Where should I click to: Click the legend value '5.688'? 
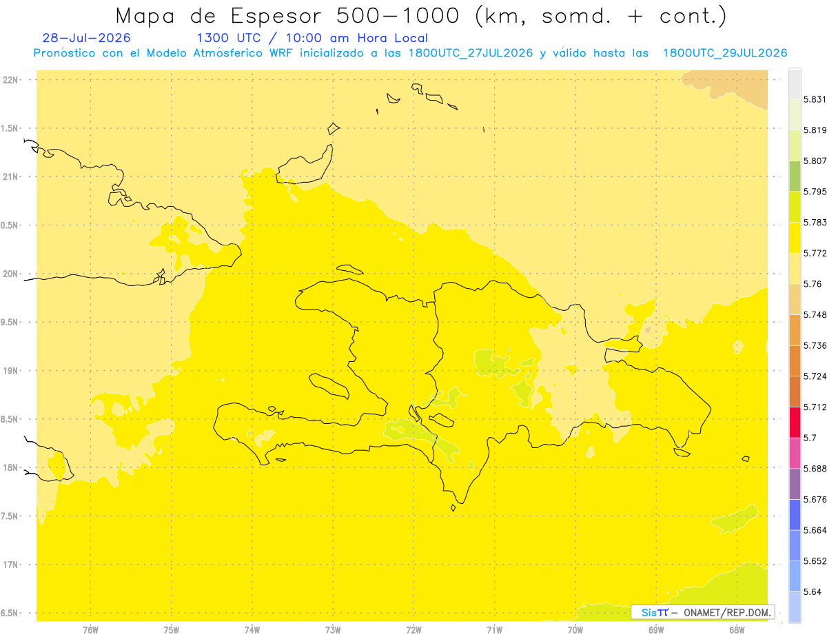(815, 468)
